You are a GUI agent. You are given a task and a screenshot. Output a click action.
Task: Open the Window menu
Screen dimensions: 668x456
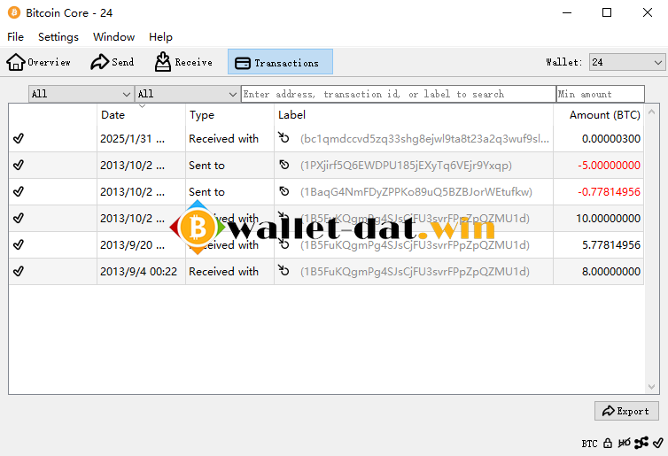(113, 37)
